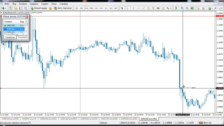Open the chat bubbles icon
The width and height of the screenshot is (224, 126).
pyautogui.click(x=221, y=8)
